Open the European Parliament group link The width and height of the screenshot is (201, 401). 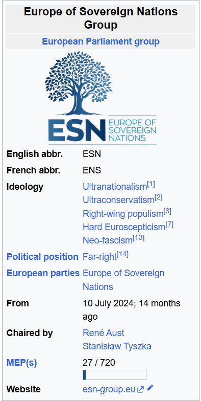coord(100,41)
